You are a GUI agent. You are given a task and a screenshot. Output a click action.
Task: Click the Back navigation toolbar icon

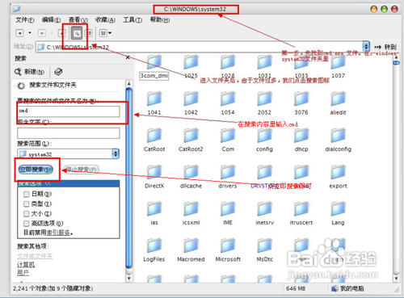[19, 33]
